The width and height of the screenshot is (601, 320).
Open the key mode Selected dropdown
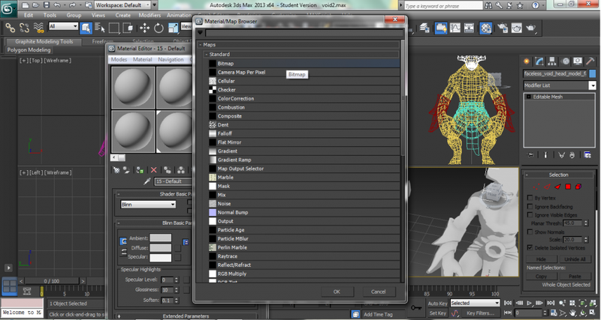tap(475, 303)
